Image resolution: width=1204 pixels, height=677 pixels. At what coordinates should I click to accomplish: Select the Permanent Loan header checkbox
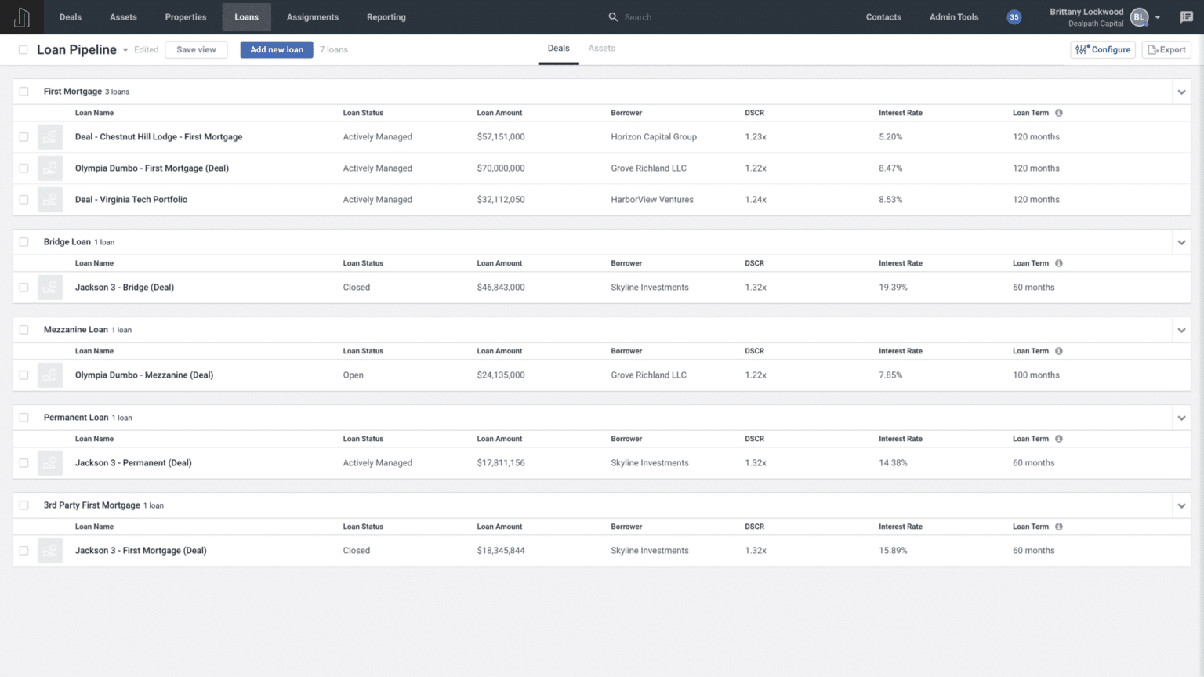24,417
